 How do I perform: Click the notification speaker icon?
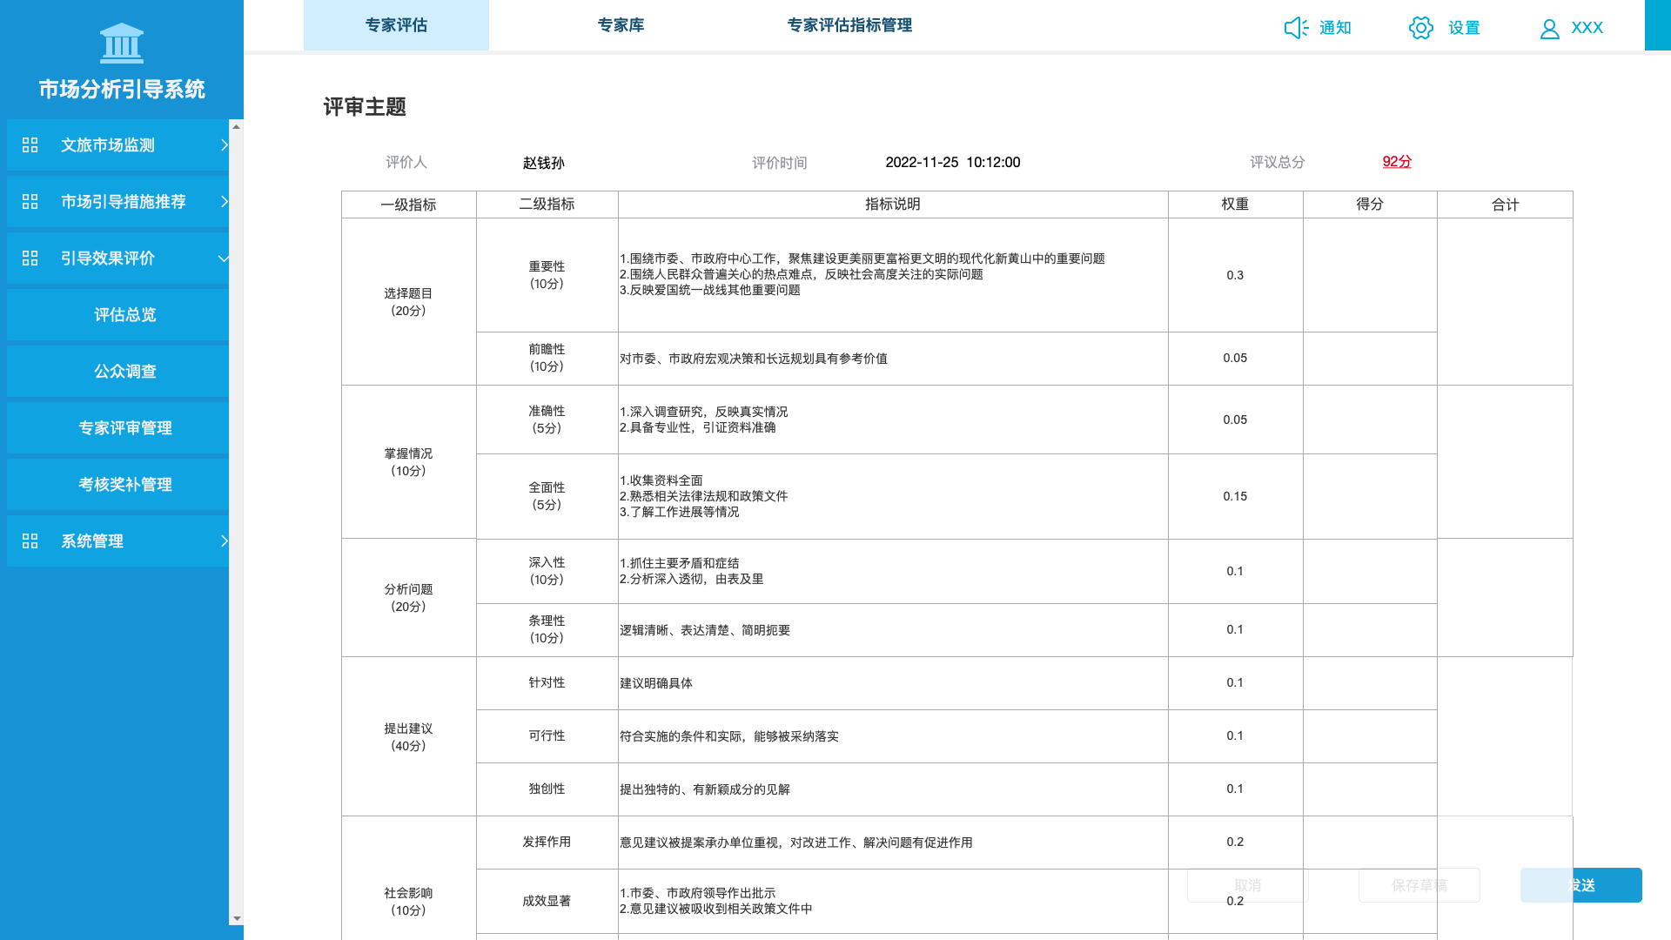1296,28
